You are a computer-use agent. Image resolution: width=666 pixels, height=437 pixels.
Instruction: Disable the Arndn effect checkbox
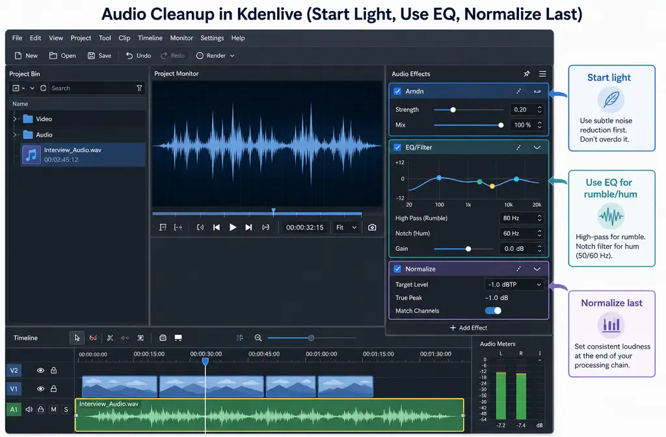[397, 91]
